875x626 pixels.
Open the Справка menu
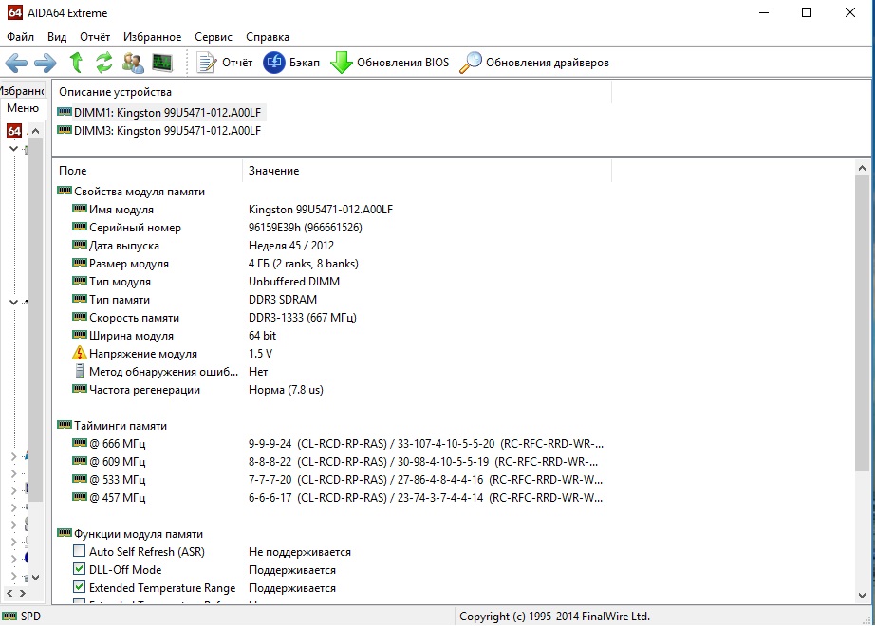click(x=268, y=37)
